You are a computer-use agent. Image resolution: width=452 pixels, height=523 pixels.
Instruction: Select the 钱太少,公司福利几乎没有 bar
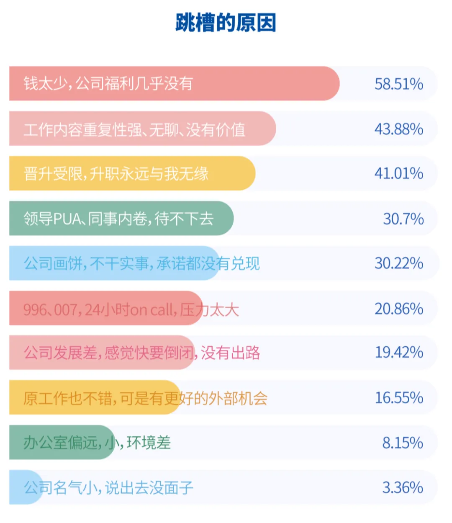pyautogui.click(x=174, y=83)
